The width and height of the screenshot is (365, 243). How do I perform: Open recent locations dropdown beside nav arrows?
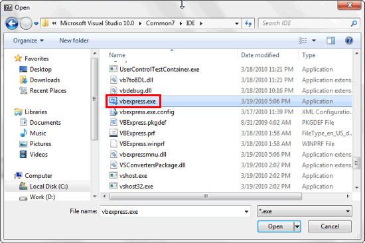click(x=36, y=23)
